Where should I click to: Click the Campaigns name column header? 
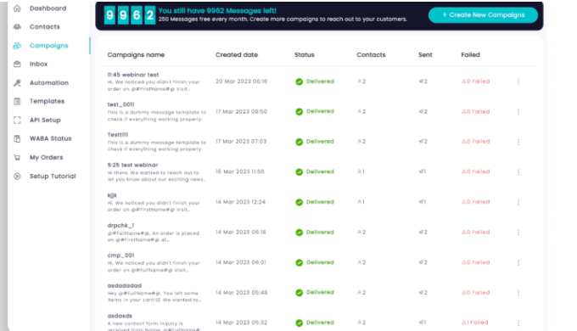click(136, 55)
